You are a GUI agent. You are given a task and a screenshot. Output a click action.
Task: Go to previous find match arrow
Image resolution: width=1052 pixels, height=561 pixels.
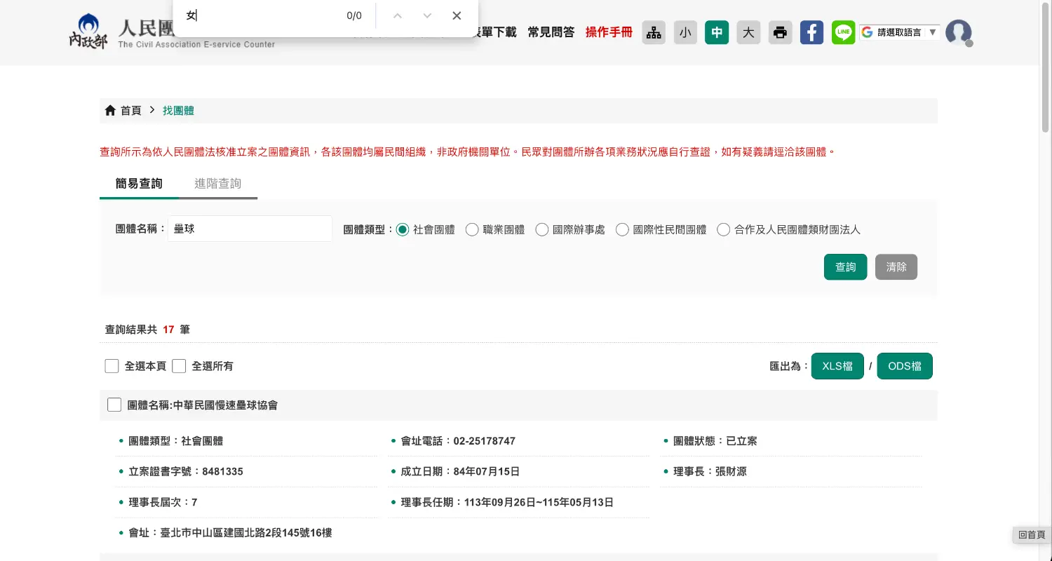tap(398, 16)
